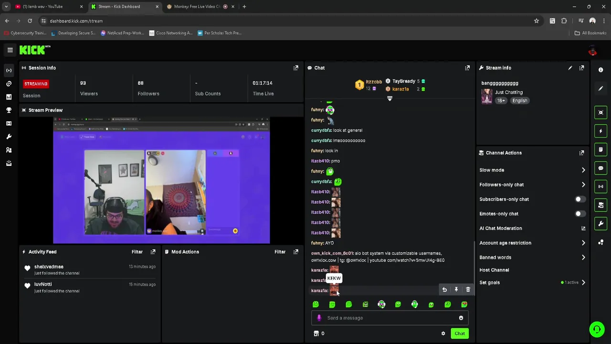Open the analytics bar-chart icon in sidebar
The height and width of the screenshot is (344, 611).
pyautogui.click(x=9, y=97)
